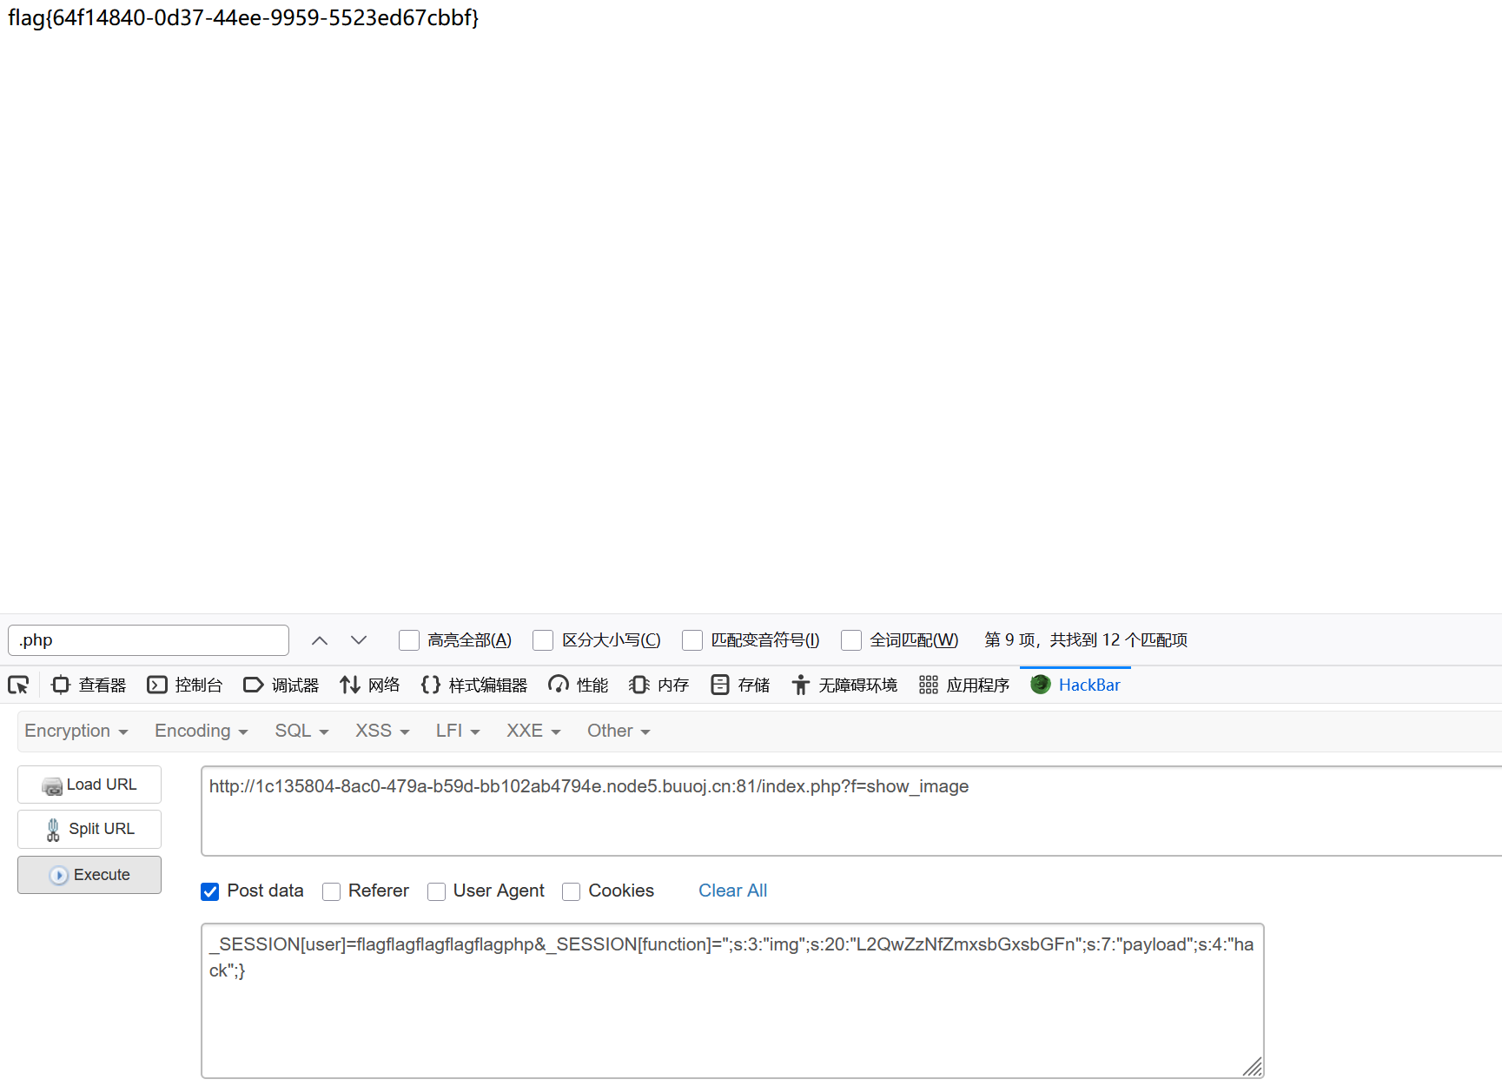Jump to next find match arrow

click(359, 640)
